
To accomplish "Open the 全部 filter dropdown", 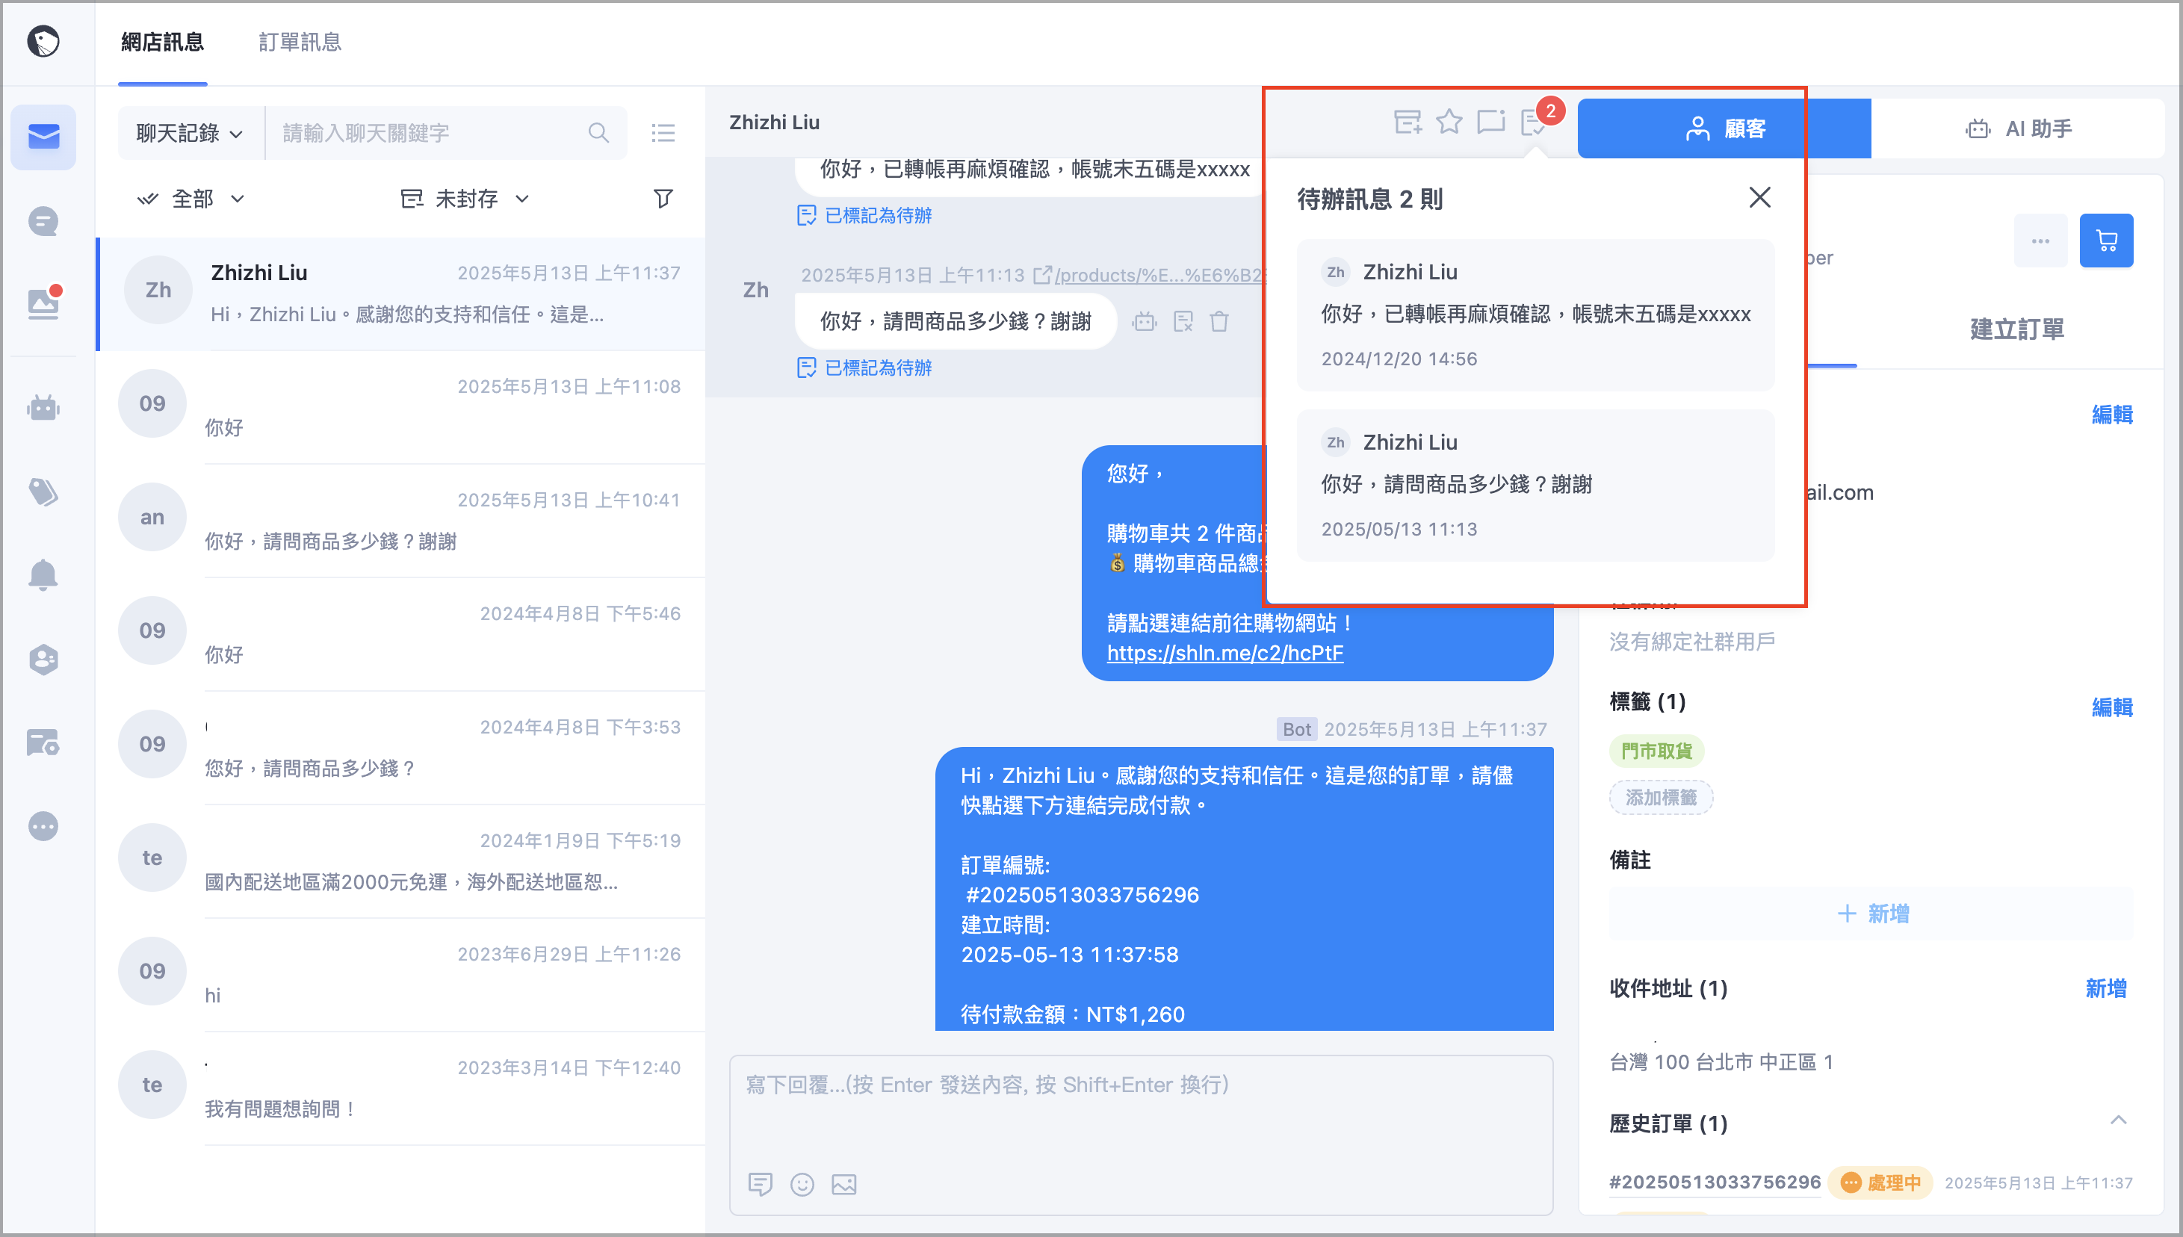I will [191, 199].
